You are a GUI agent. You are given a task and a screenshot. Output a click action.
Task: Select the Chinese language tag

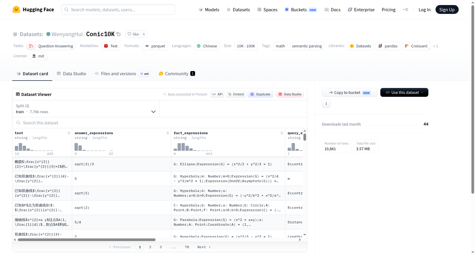click(207, 46)
